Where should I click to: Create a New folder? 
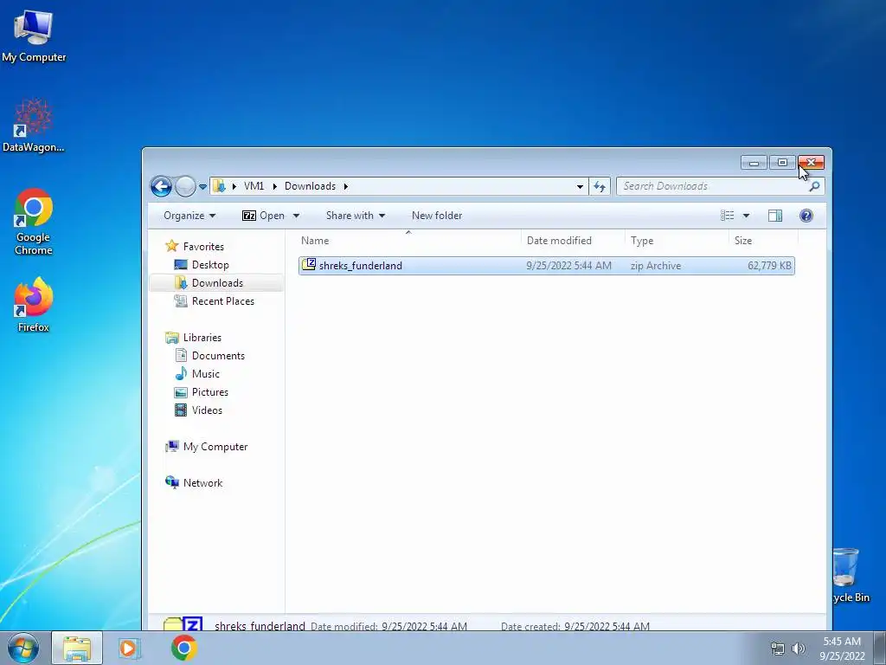[437, 216]
